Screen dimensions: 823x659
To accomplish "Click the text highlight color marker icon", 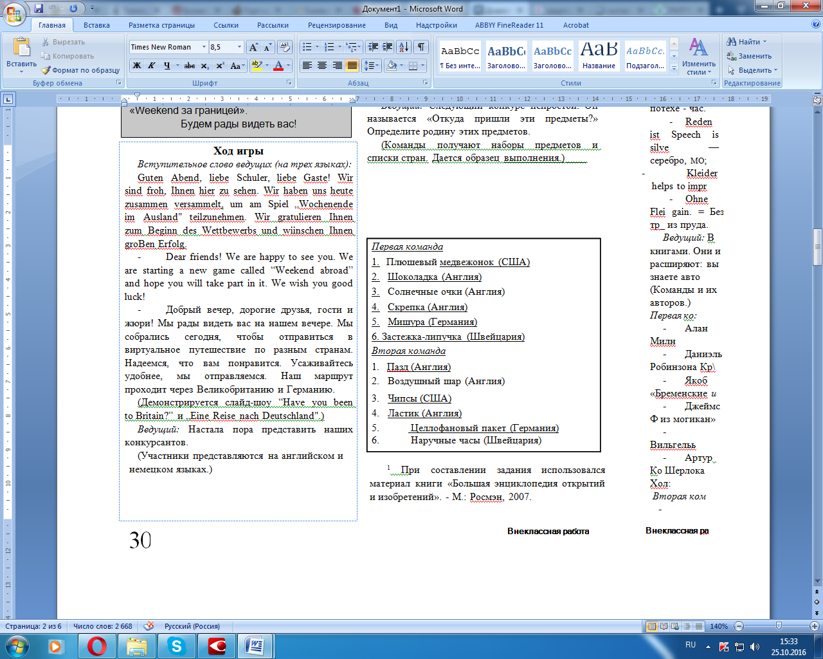I will point(257,66).
